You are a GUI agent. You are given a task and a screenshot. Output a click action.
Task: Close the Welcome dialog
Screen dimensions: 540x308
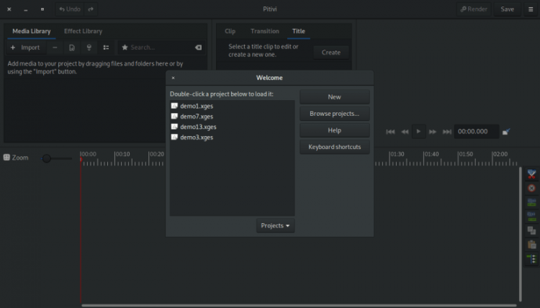[x=174, y=78]
